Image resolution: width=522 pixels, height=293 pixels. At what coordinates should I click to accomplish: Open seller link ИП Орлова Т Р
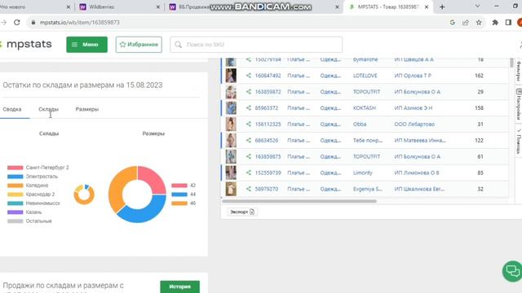(x=413, y=76)
